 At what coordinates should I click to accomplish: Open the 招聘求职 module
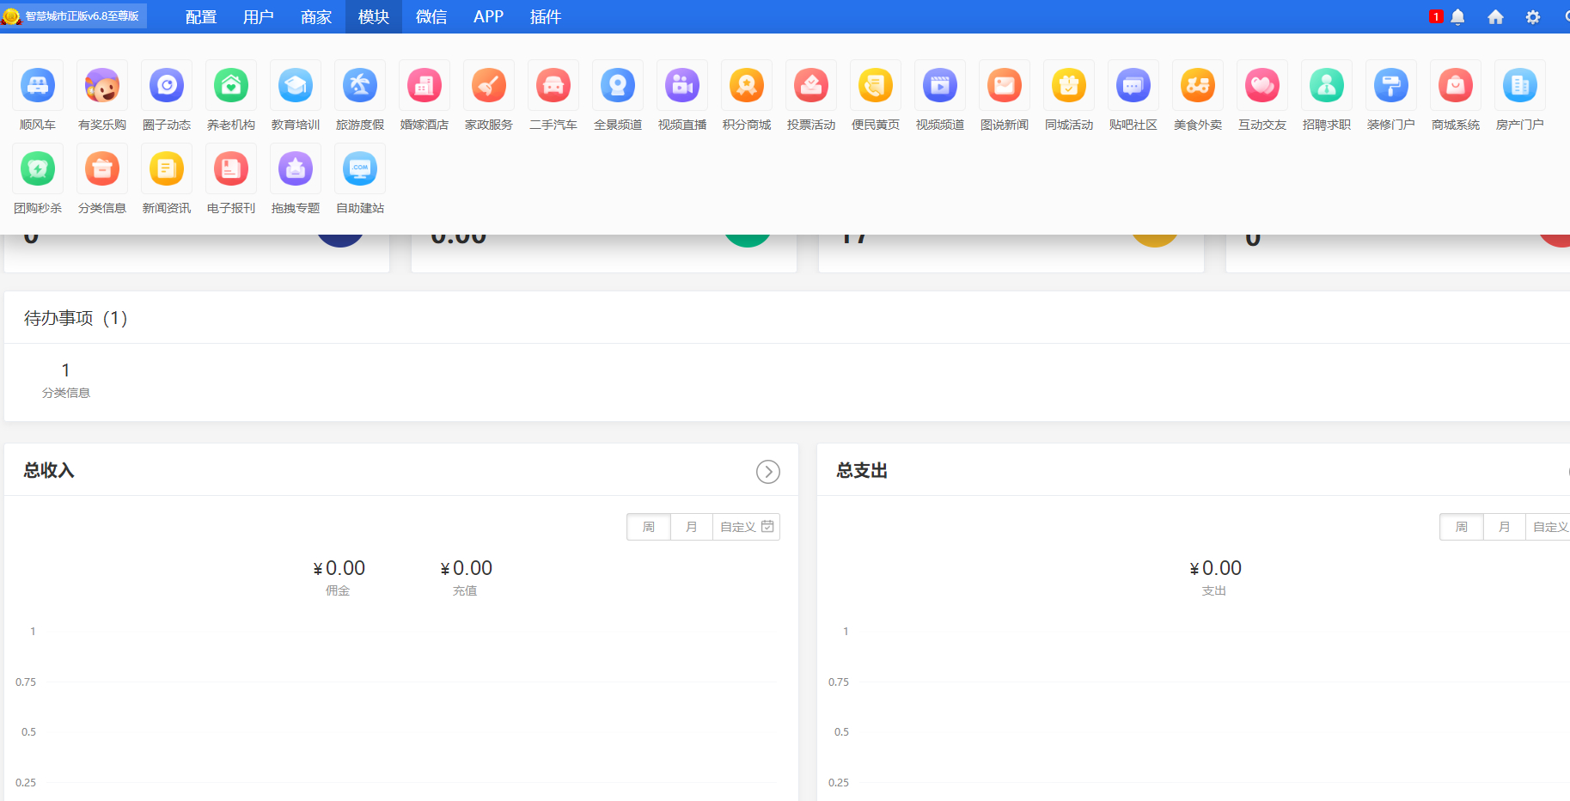coord(1327,96)
